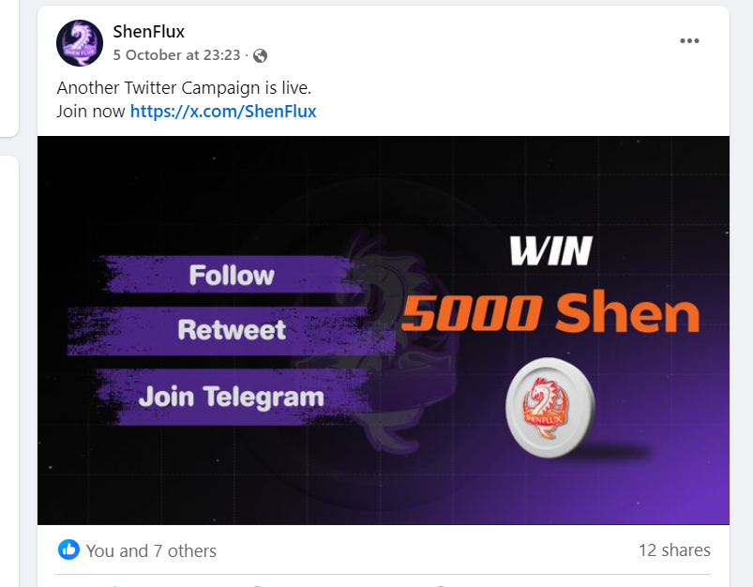Click the WIN headline text in image

[x=551, y=250]
